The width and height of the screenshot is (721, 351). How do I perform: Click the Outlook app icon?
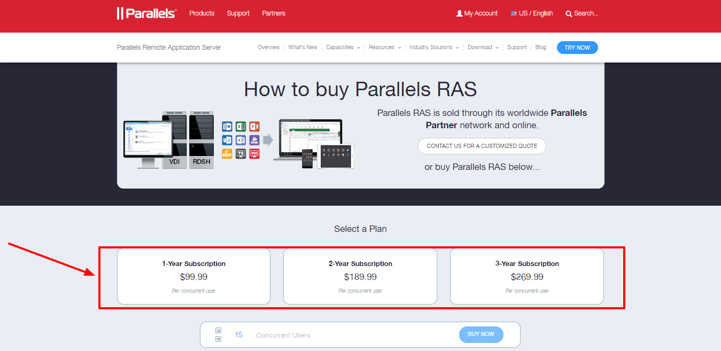point(227,140)
